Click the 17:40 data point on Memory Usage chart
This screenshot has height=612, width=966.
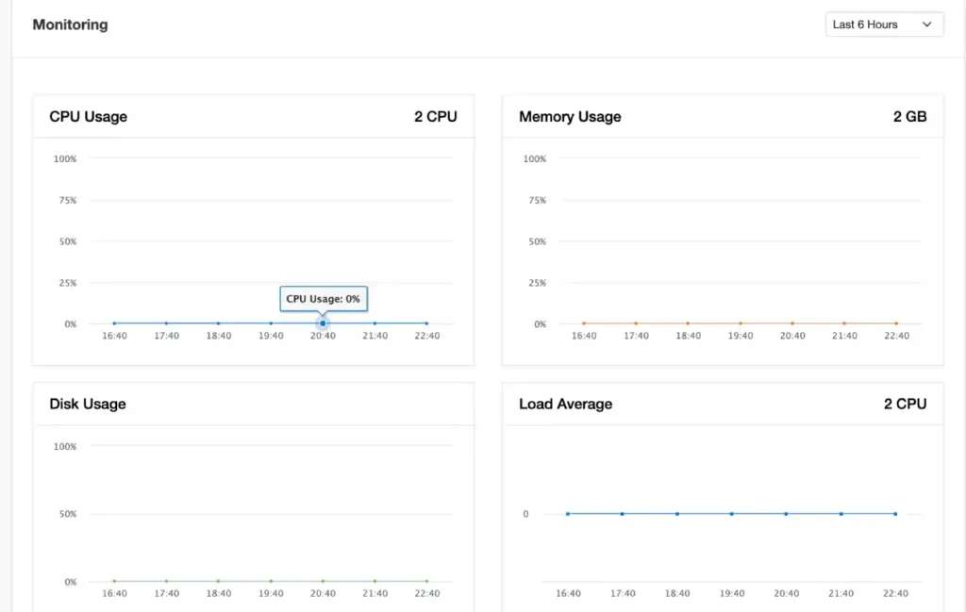click(x=636, y=323)
